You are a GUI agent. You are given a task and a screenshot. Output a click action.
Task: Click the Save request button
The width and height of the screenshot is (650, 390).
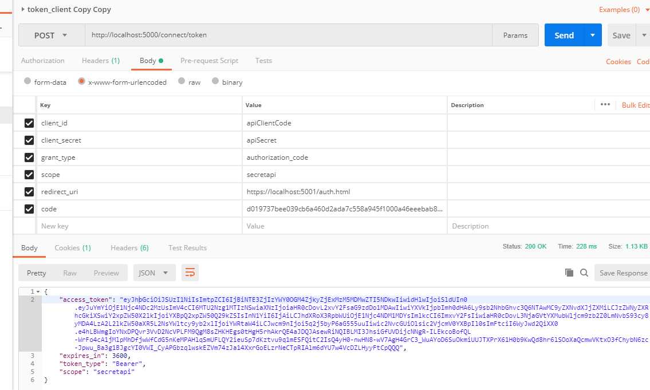pyautogui.click(x=622, y=36)
